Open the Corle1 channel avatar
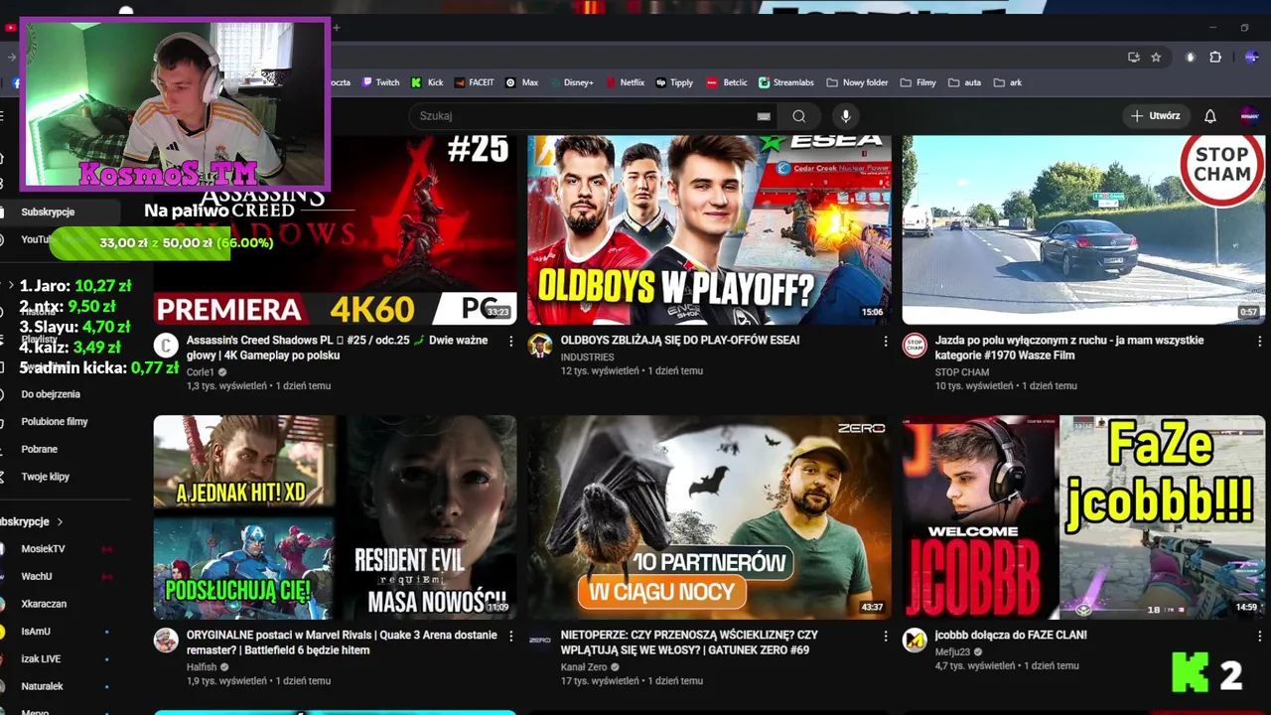This screenshot has height=715, width=1271. tap(166, 346)
